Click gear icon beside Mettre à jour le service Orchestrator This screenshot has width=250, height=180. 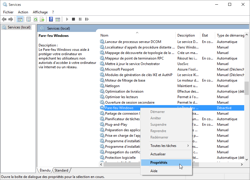tap(102, 64)
